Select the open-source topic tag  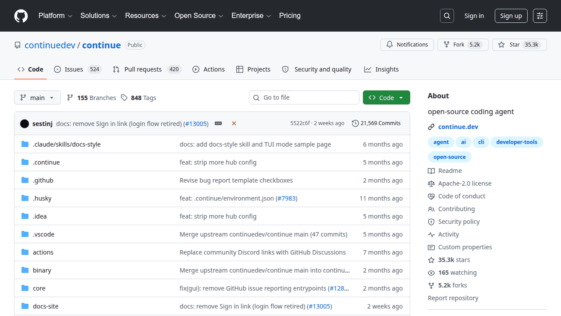tap(450, 157)
